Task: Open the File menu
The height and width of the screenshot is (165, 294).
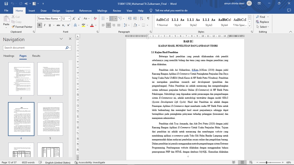Action: point(6,10)
